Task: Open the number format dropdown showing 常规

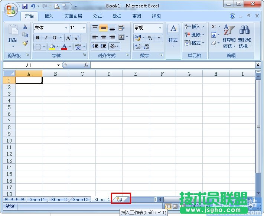Action: (160, 28)
